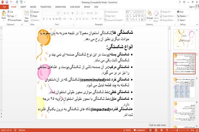The height and width of the screenshot is (132, 199).
Task: Center the text
Action: 80,19
